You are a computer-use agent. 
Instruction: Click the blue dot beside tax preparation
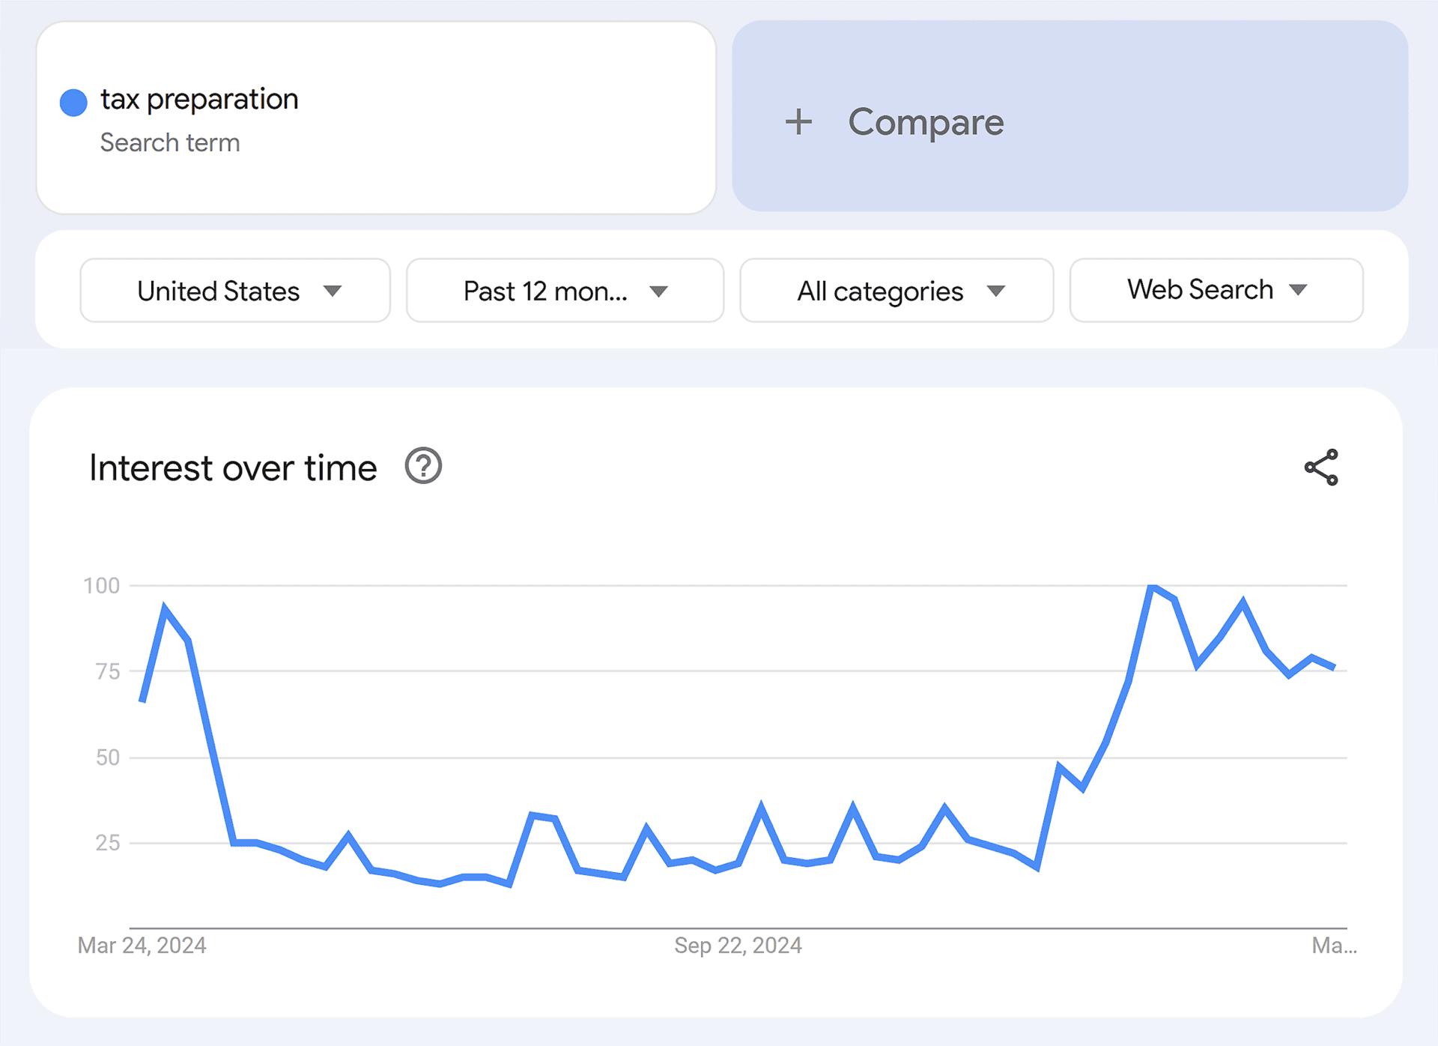point(73,103)
